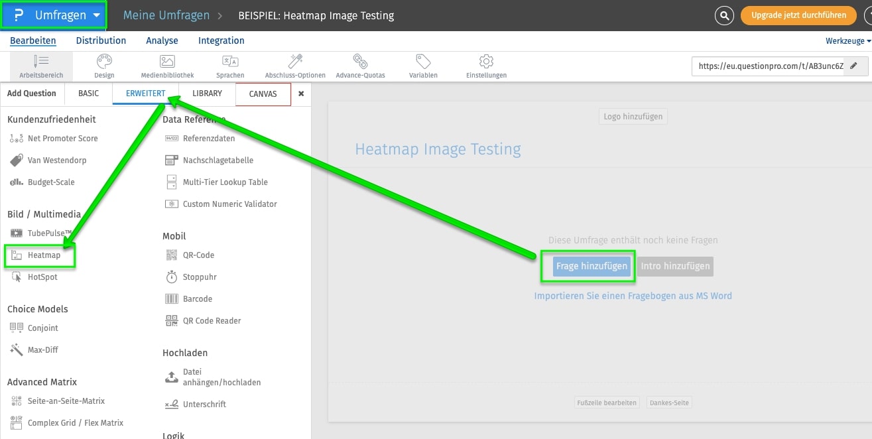Switch to the LIBRARY tab
The width and height of the screenshot is (872, 439).
[x=207, y=94]
